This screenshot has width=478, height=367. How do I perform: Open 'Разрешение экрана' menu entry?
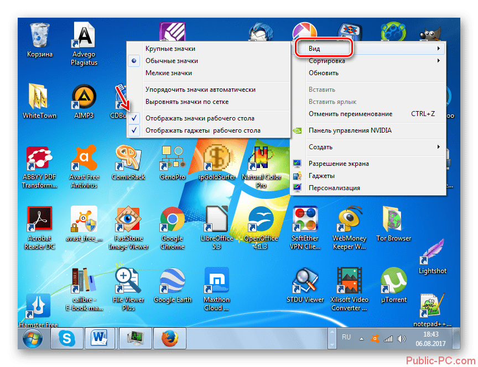368,164
